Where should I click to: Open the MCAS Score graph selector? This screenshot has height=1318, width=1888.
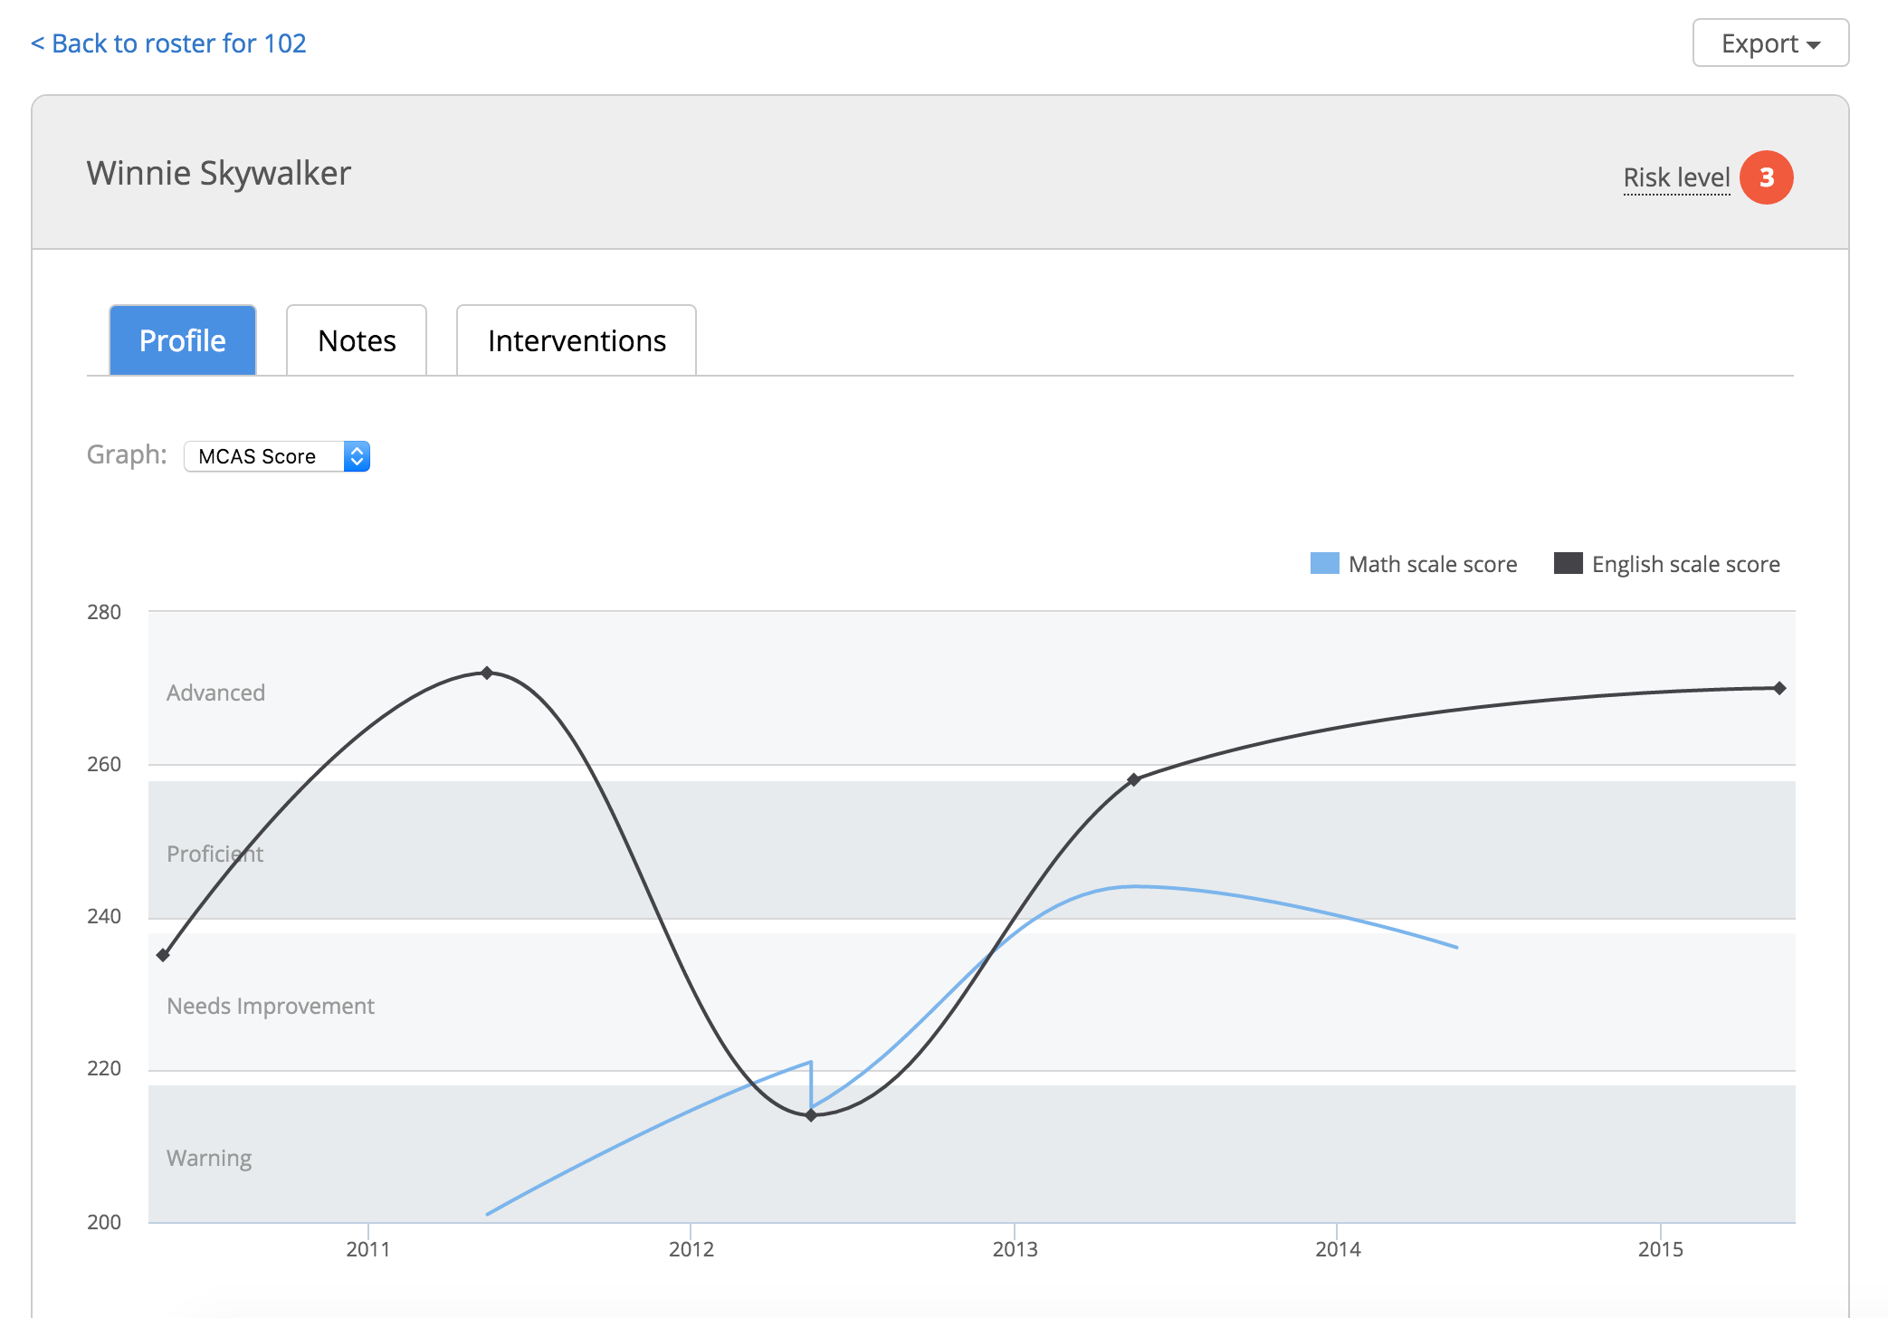(277, 456)
